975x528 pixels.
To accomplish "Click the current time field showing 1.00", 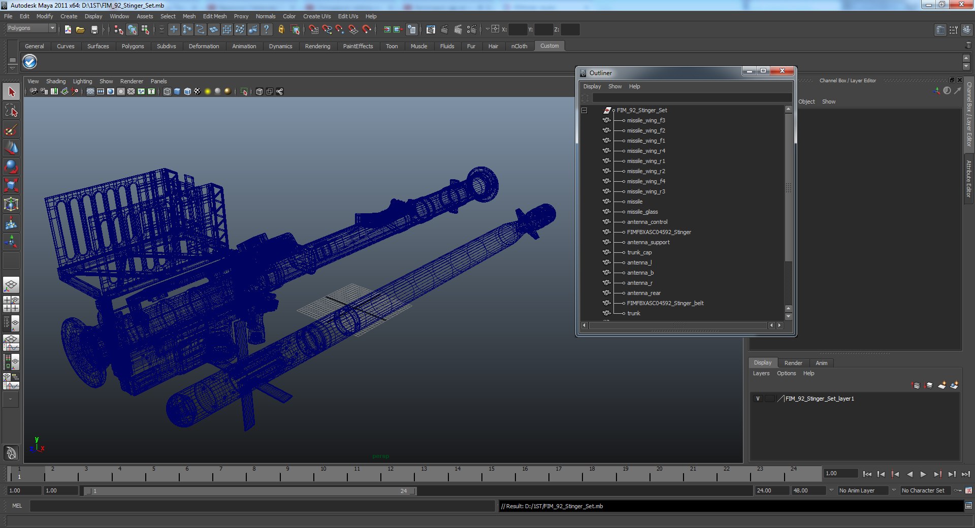I will tap(840, 473).
